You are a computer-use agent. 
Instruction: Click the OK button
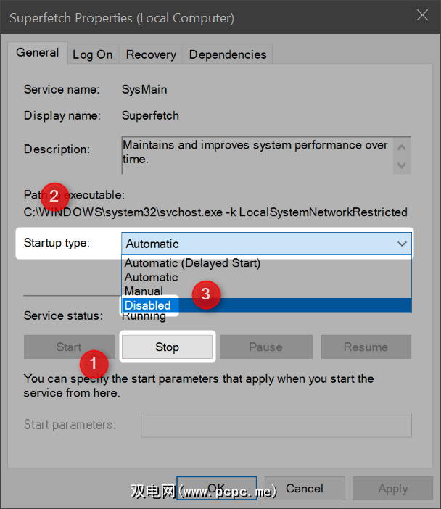[216, 489]
